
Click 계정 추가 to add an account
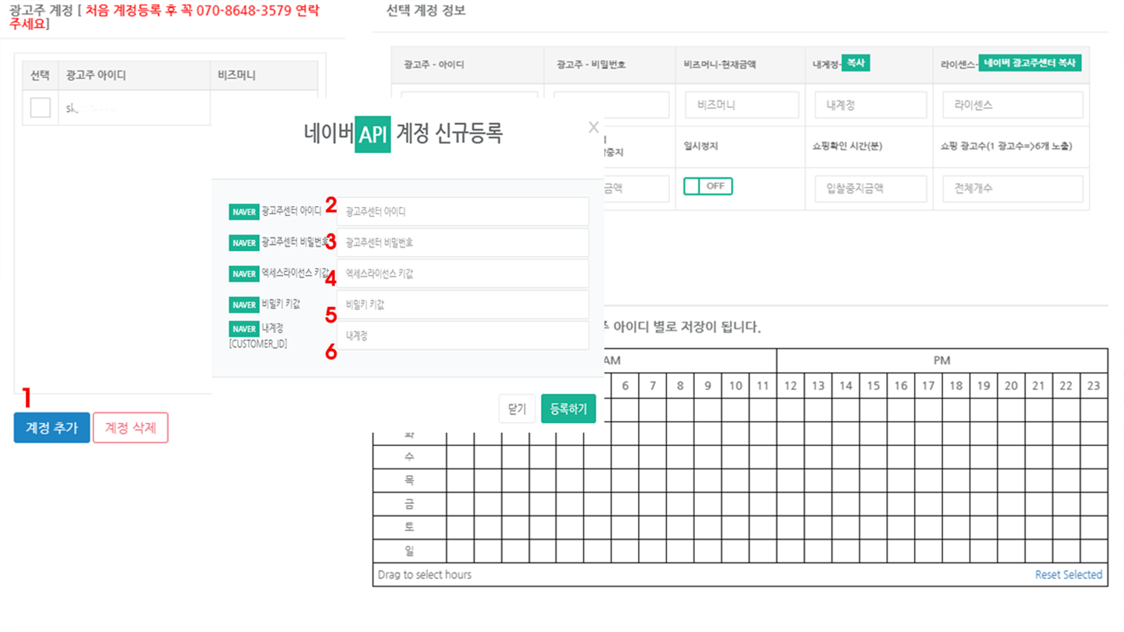pos(51,428)
